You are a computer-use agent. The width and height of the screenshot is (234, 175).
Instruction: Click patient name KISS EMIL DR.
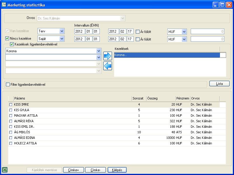click(24, 127)
